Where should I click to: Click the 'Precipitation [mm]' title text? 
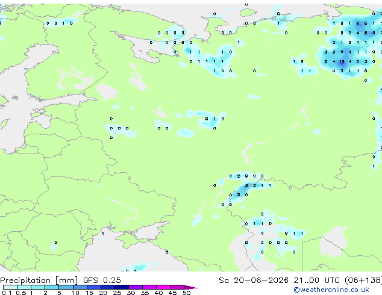click(39, 281)
